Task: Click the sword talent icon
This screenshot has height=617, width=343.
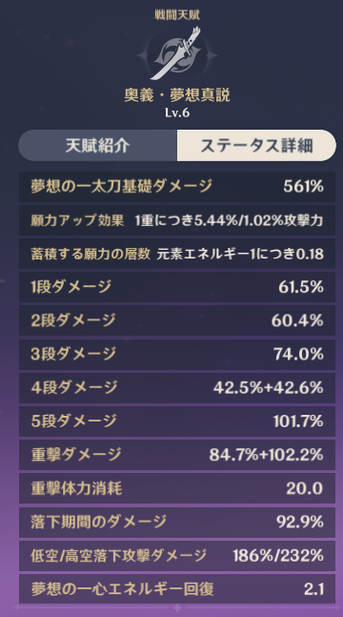Action: click(x=177, y=52)
